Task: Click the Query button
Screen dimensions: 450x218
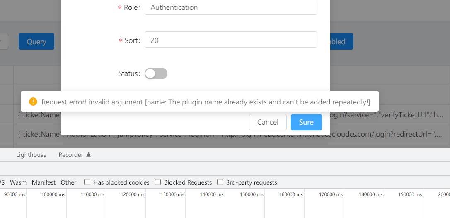Action: [x=36, y=41]
